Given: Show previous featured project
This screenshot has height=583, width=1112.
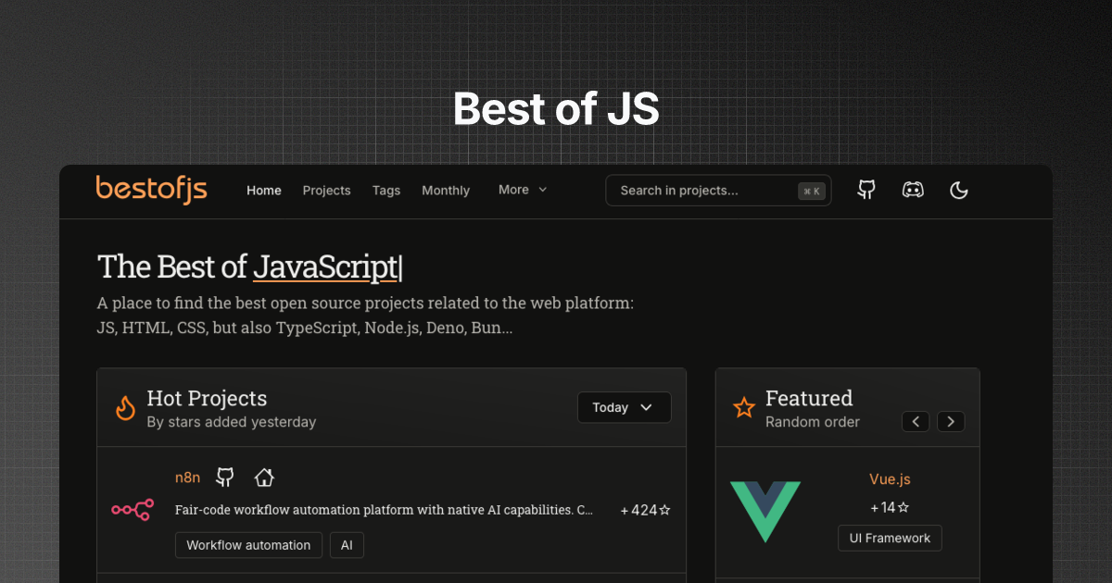Looking at the screenshot, I should tap(916, 422).
